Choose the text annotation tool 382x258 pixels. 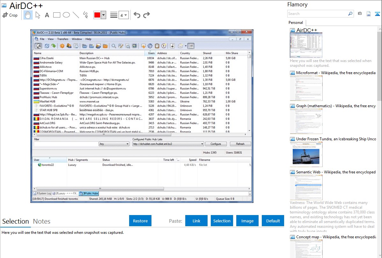[47, 15]
